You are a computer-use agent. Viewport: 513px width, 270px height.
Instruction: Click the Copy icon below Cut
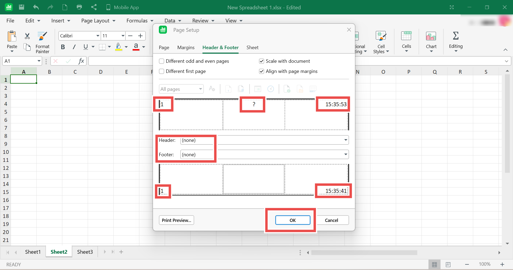tap(27, 47)
